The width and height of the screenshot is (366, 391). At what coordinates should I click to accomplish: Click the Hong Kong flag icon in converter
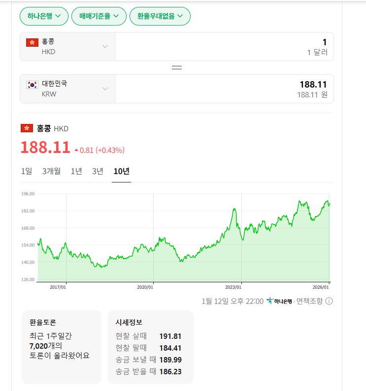[x=32, y=43]
